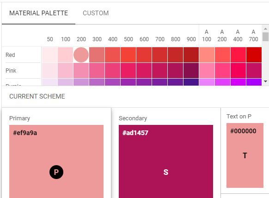This screenshot has width=269, height=198.
Task: Click the T letter on Text on P
Action: 245,155
